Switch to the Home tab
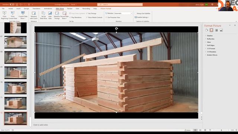Image resolution: width=238 pixels, height=134 pixels. pos(11,9)
